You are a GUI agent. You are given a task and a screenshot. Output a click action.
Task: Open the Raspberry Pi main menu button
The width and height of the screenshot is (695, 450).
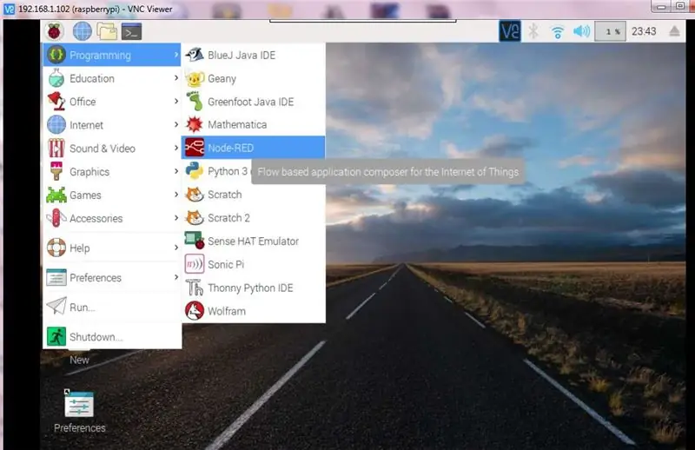[x=54, y=31]
